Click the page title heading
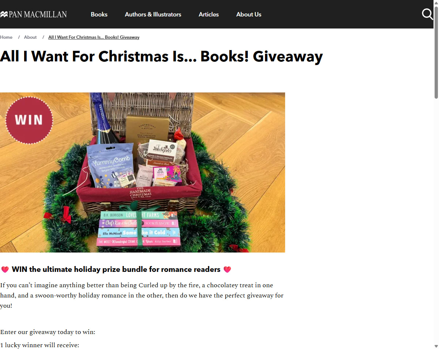439x349 pixels. tap(162, 56)
